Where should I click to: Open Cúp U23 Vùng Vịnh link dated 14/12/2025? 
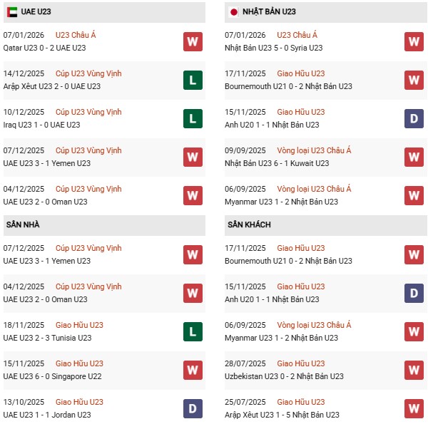point(88,73)
